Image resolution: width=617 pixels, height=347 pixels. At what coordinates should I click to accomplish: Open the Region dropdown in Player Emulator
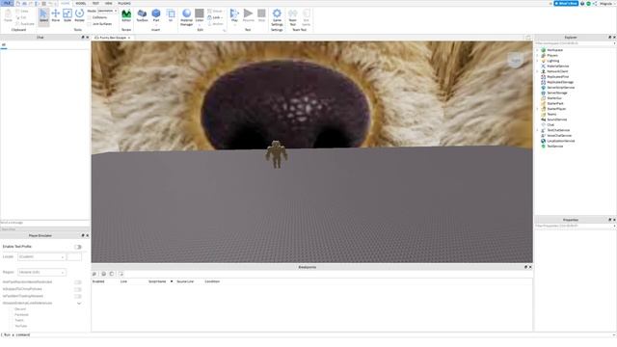[41, 272]
